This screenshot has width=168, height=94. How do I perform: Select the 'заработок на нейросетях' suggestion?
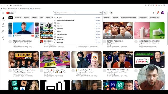pos(77,20)
